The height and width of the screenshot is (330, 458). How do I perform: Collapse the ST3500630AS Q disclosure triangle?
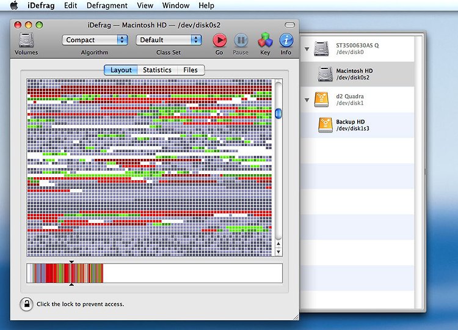[x=307, y=49]
